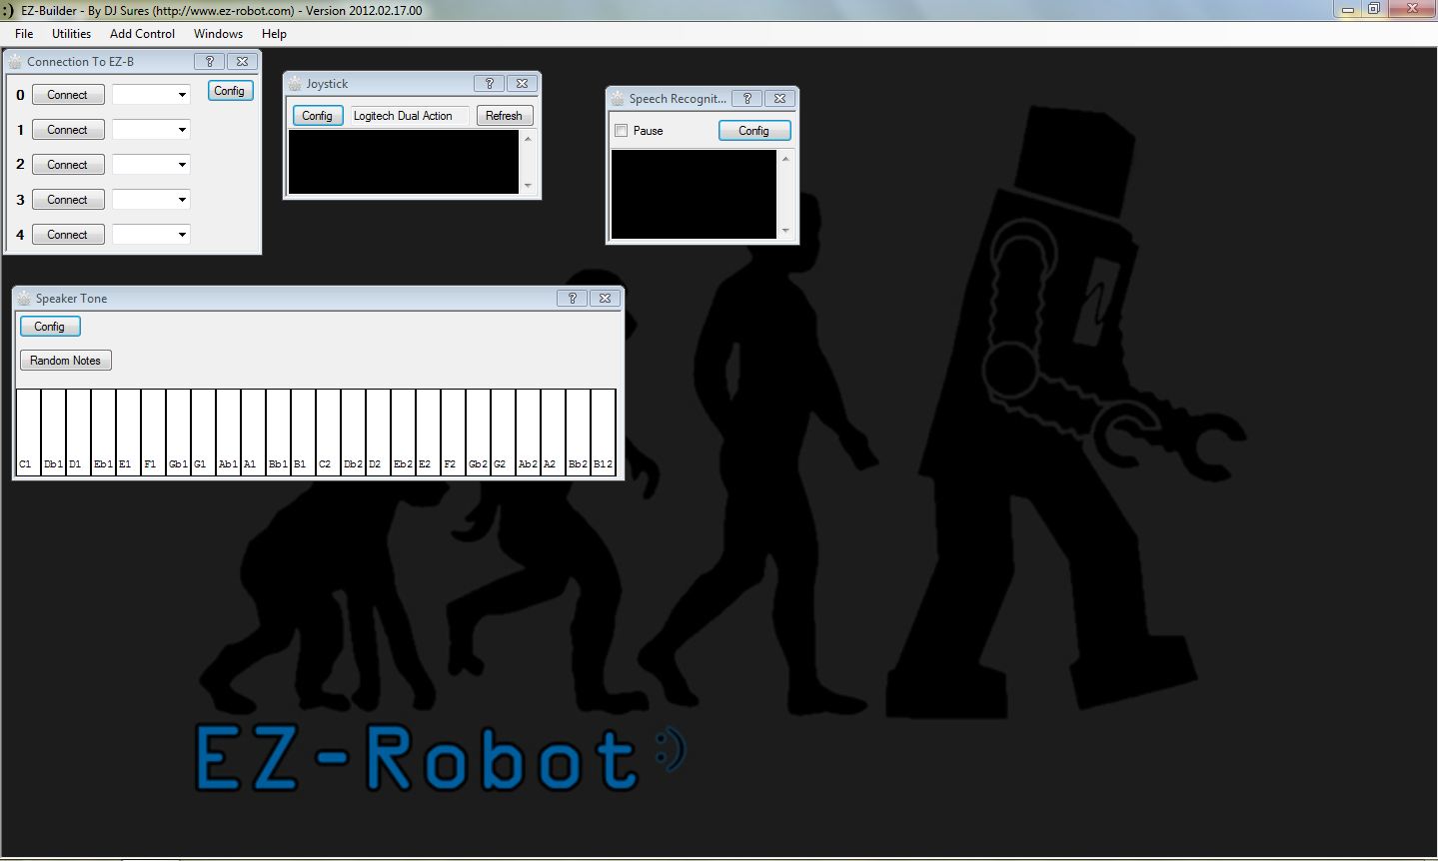This screenshot has height=861, width=1438.
Task: Open Config in Speech Recognition panel
Action: pos(754,131)
